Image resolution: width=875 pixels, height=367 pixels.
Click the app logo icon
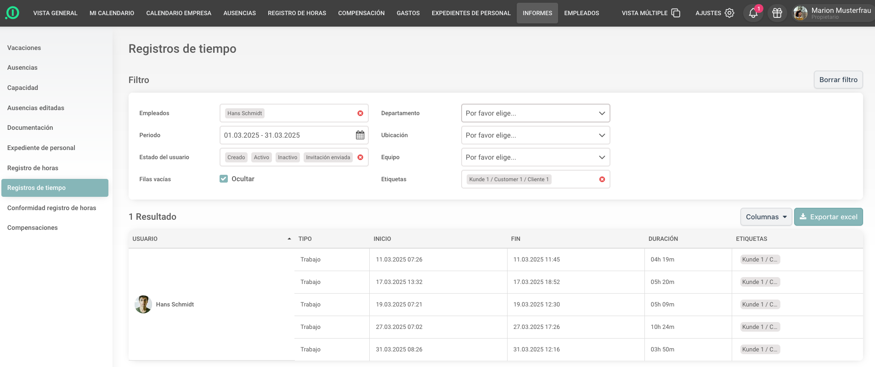pyautogui.click(x=12, y=13)
